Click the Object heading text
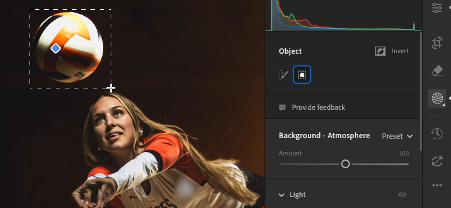Viewport: 451px width, 208px height. pos(290,51)
